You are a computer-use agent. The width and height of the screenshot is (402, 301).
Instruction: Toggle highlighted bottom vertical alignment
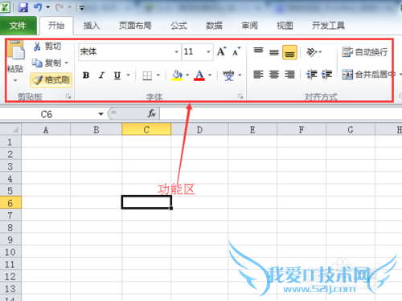[x=289, y=52]
